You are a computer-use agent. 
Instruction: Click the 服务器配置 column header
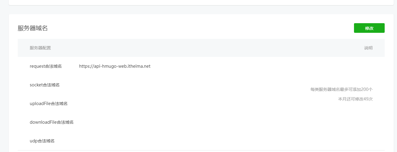click(40, 48)
